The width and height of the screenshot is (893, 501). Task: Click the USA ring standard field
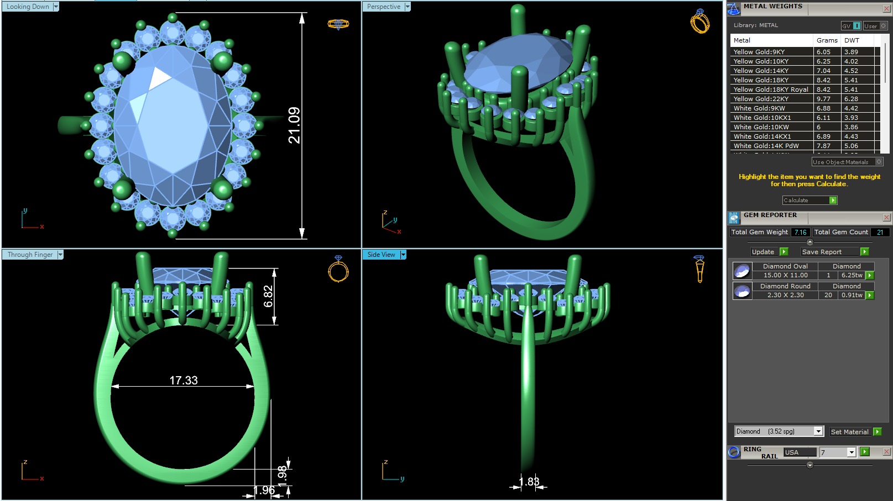(x=800, y=452)
